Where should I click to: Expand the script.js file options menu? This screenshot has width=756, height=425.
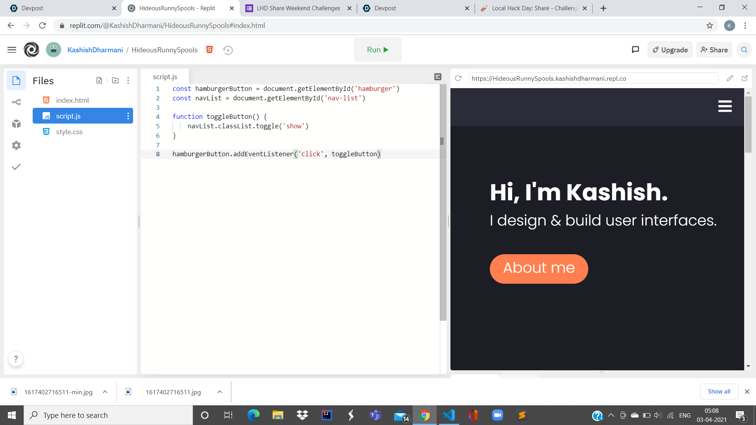click(128, 116)
